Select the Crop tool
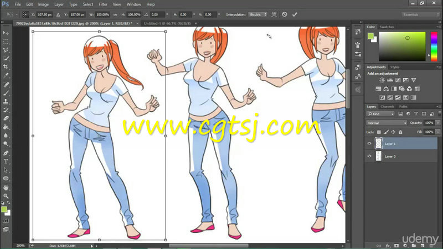The width and height of the screenshot is (443, 249). click(6, 67)
